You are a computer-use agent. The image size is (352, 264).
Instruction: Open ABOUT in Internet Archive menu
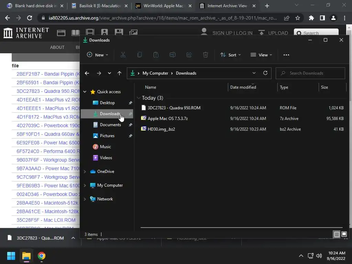point(57,47)
